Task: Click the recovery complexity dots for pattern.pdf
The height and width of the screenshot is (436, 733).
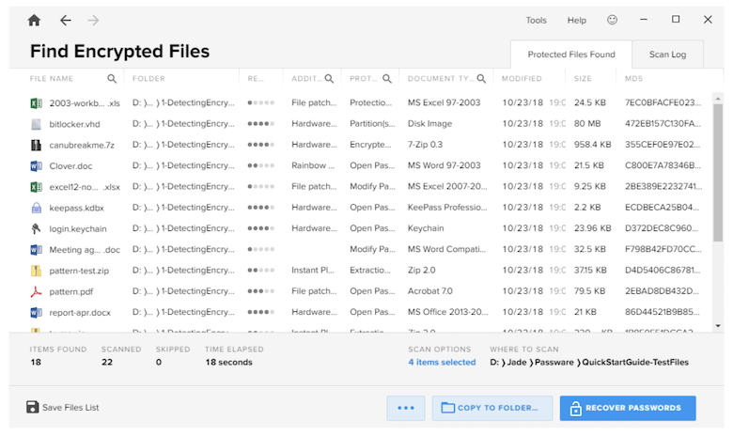Action: click(x=261, y=291)
